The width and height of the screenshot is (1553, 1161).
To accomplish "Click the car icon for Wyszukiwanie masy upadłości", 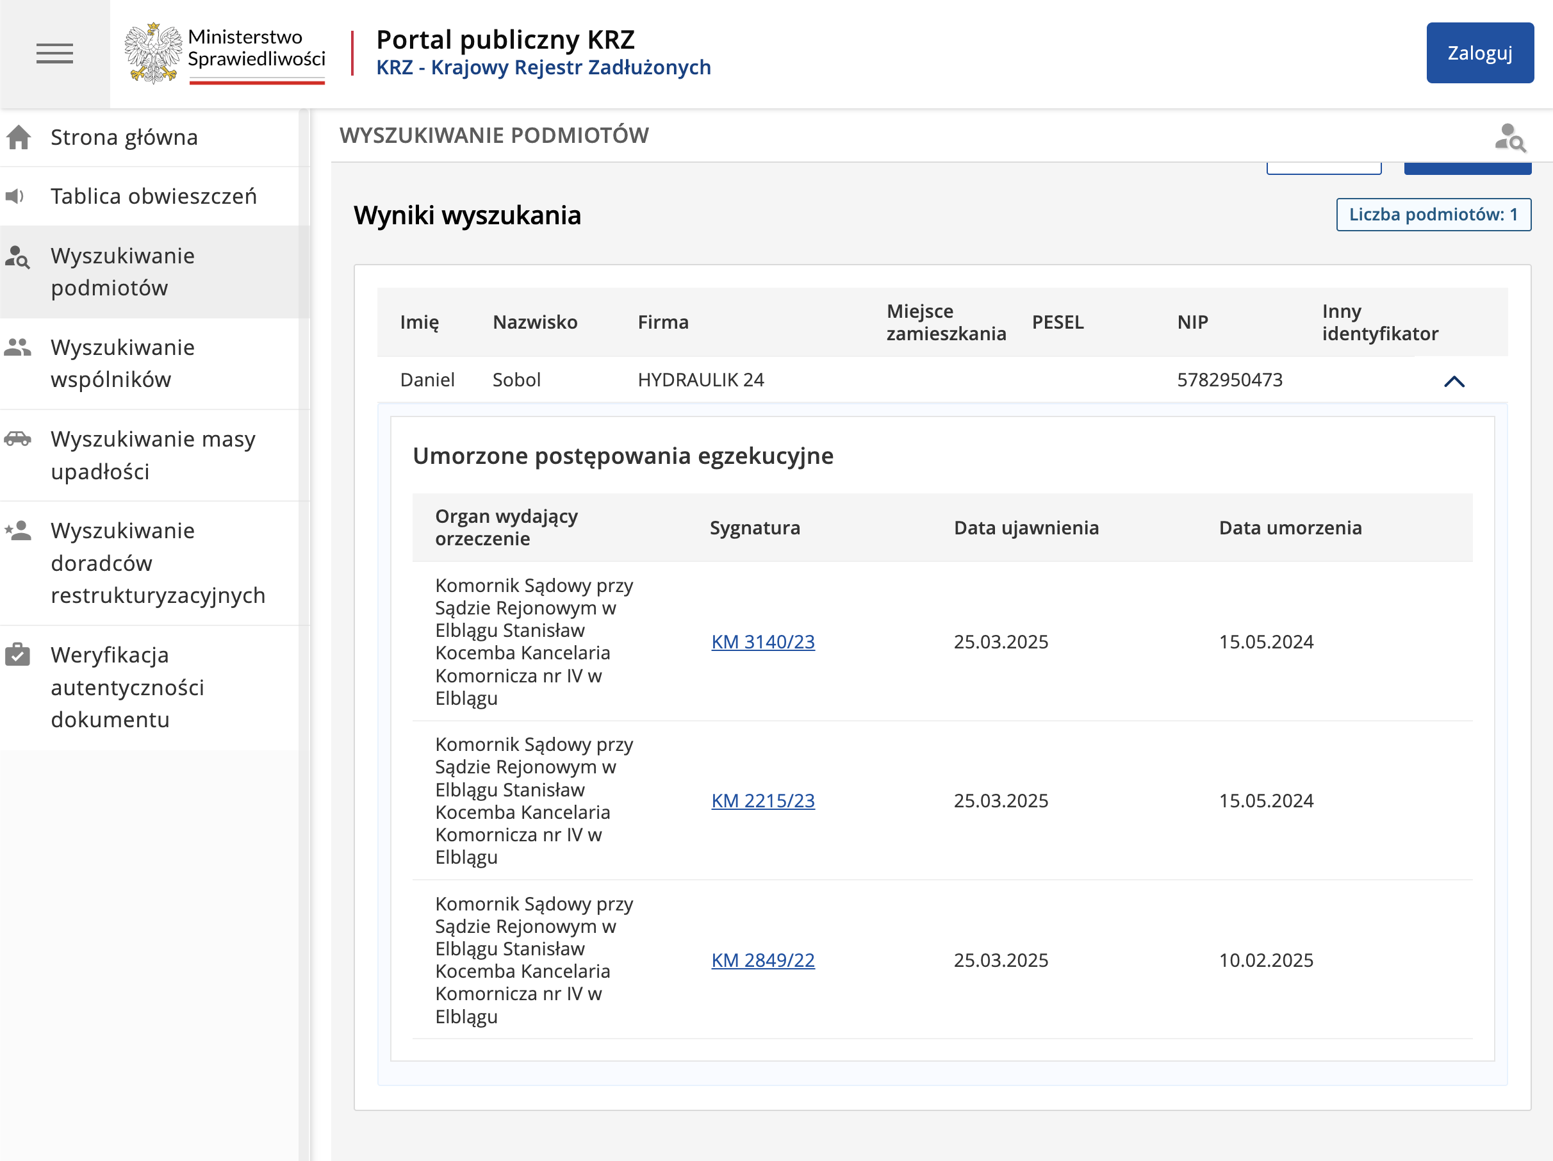I will tap(17, 439).
